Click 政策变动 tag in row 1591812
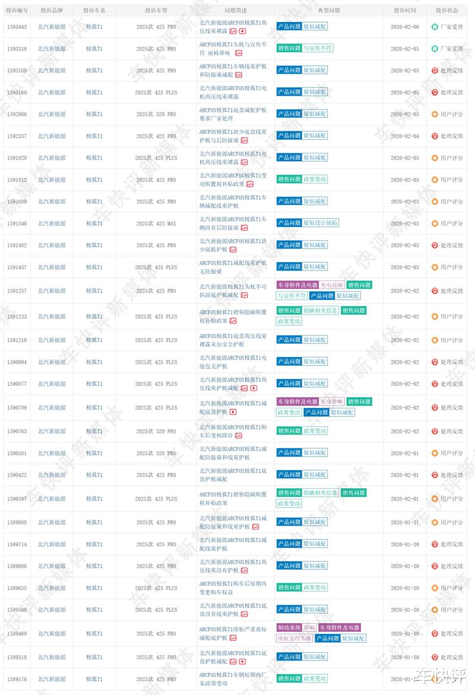 (315, 179)
